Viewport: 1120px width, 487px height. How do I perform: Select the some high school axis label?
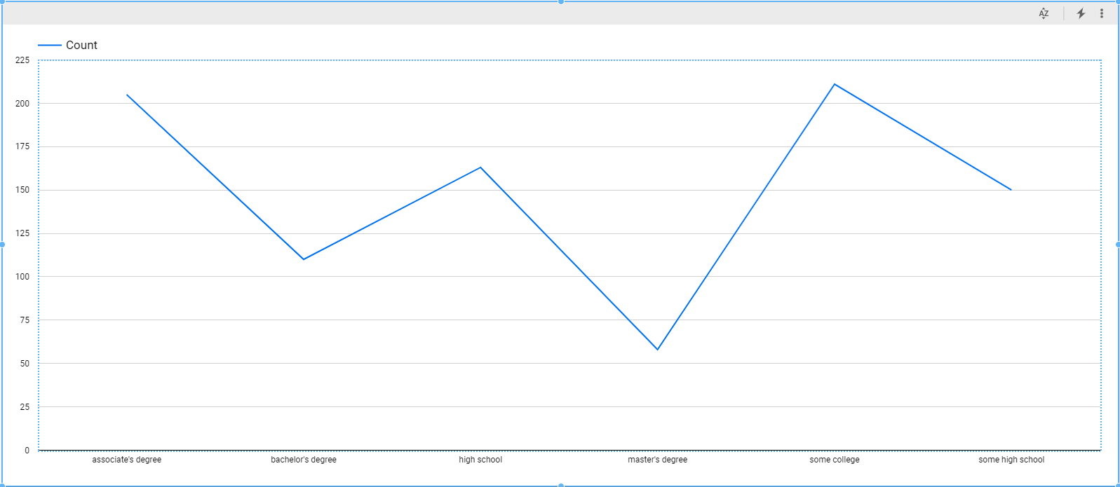pyautogui.click(x=1011, y=460)
